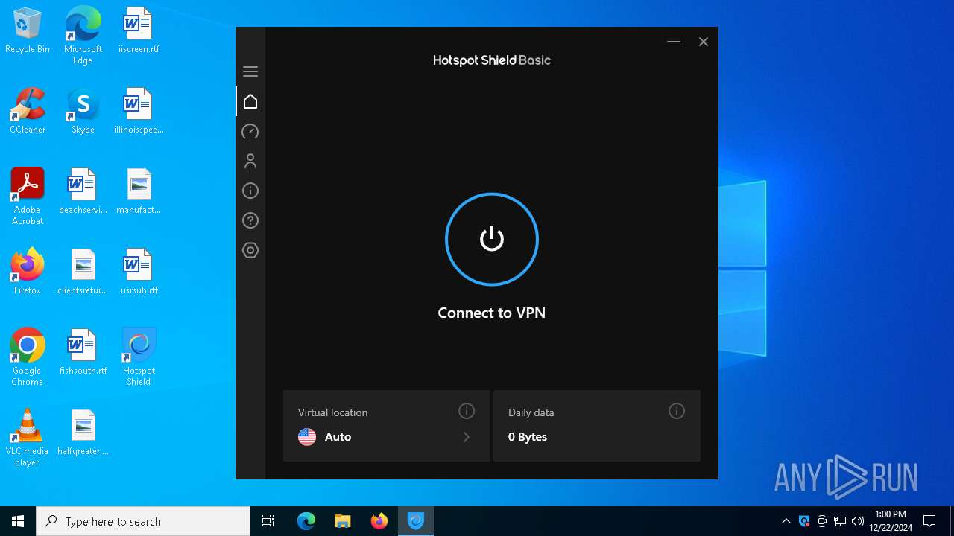Viewport: 954px width, 536px height.
Task: Select the Adobe Acrobat desktop shortcut
Action: pyautogui.click(x=28, y=197)
